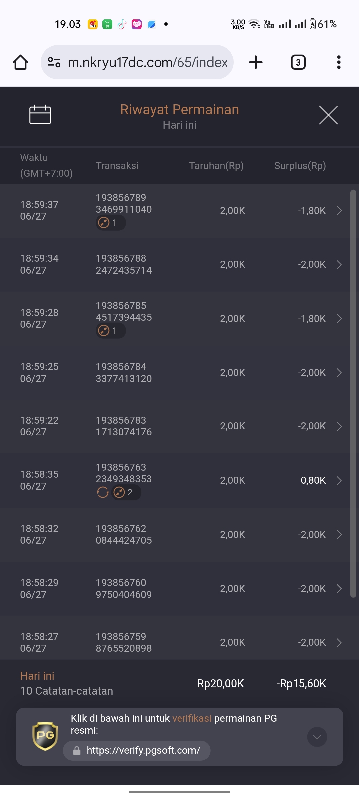Focus the URL address bar
The image size is (359, 799).
[147, 62]
